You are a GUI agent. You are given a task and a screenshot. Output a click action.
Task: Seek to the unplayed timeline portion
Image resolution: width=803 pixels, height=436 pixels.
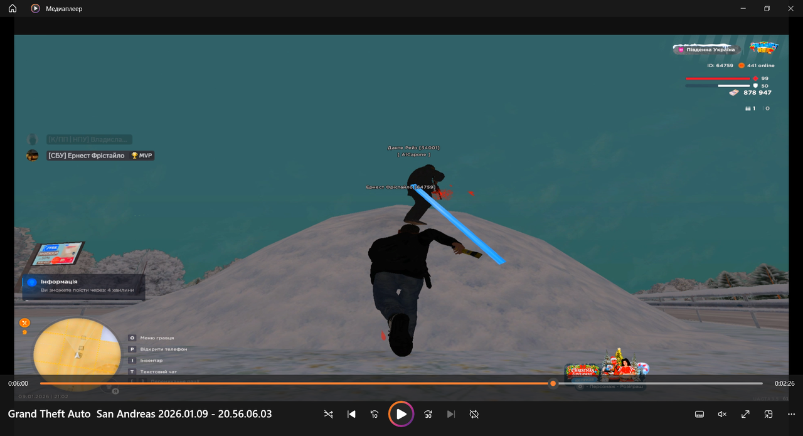coord(659,383)
